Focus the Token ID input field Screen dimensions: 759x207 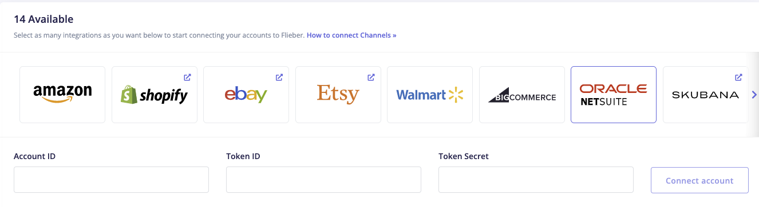(323, 180)
